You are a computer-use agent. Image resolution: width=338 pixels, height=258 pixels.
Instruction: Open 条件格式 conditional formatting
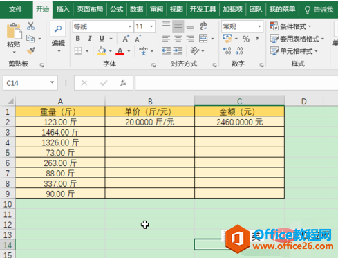coord(290,26)
